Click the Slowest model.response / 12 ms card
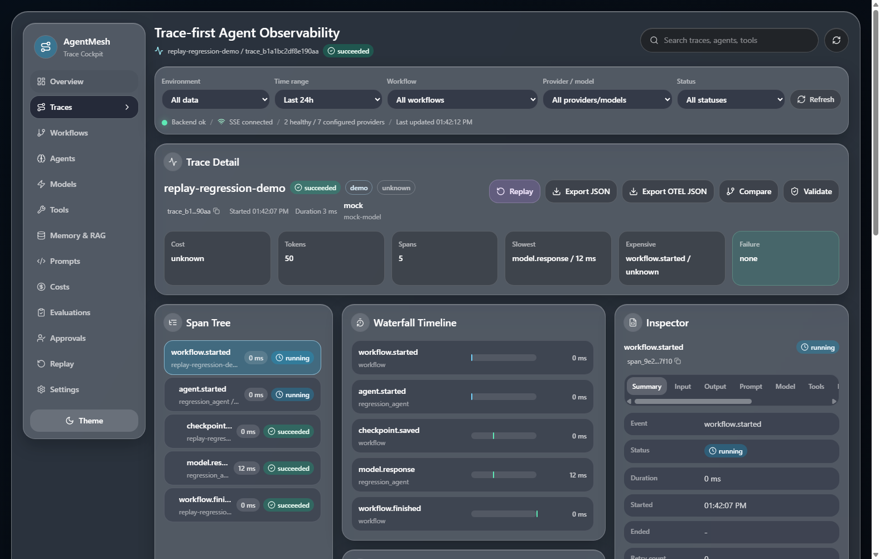The height and width of the screenshot is (559, 880). coord(558,258)
